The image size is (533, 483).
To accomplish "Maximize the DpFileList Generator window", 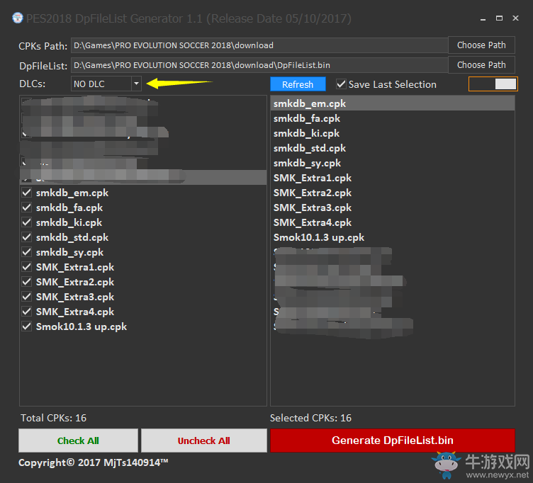I will tap(499, 18).
